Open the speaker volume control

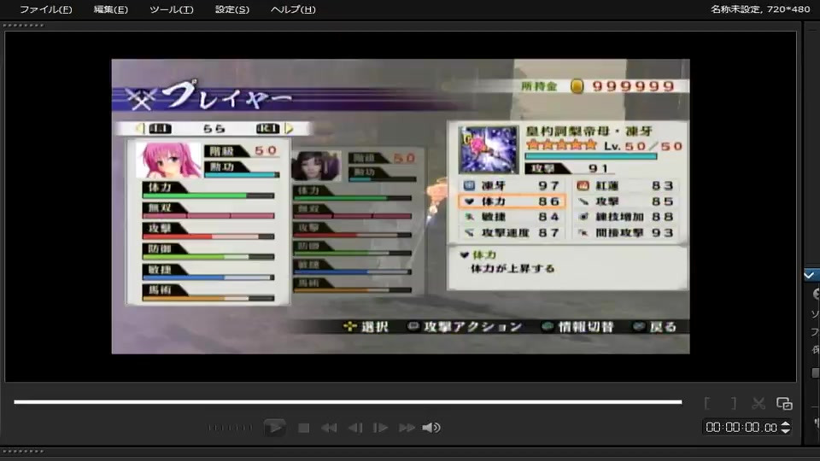click(x=431, y=428)
